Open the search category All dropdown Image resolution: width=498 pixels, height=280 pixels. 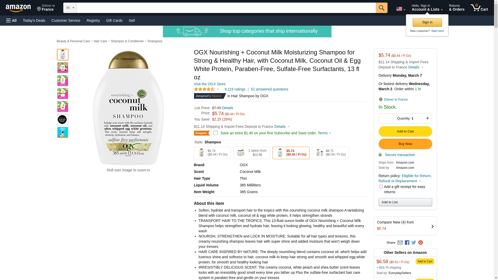(x=70, y=8)
